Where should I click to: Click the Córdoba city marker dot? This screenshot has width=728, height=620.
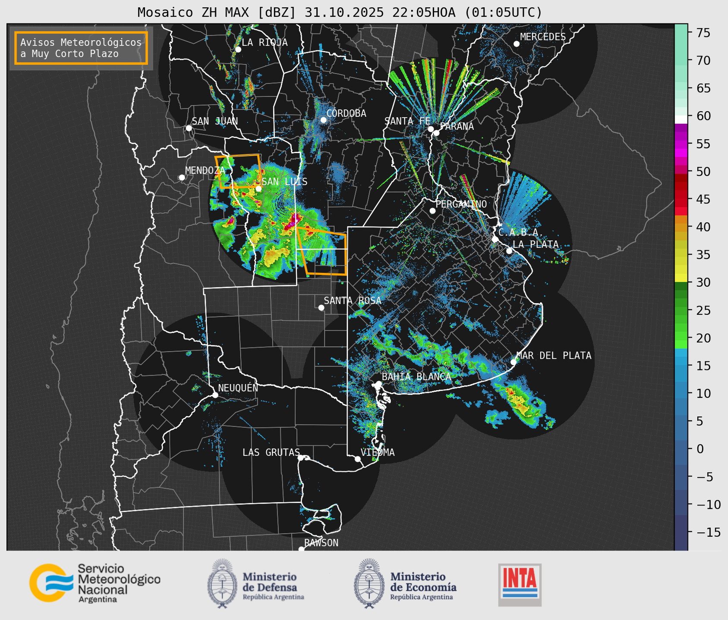[323, 120]
